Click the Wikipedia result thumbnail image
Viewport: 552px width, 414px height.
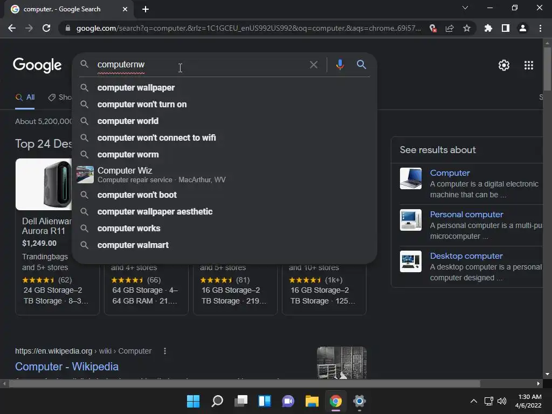pyautogui.click(x=341, y=363)
